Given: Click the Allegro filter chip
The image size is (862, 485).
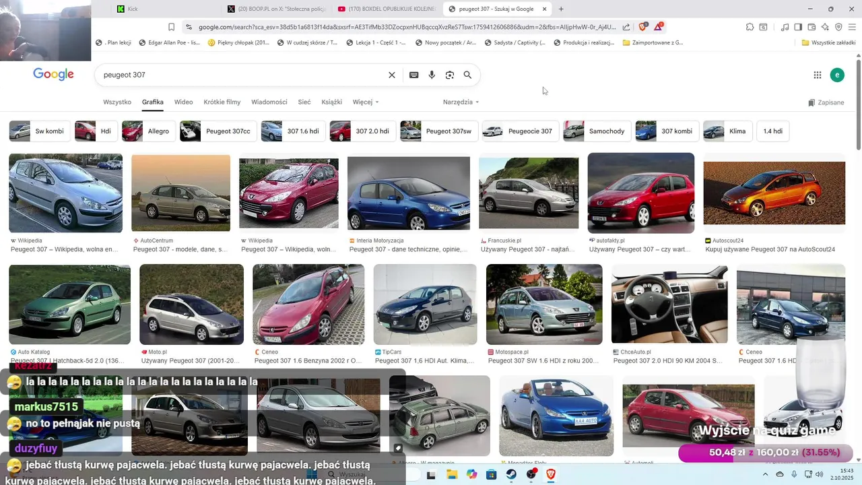Looking at the screenshot, I should point(149,131).
